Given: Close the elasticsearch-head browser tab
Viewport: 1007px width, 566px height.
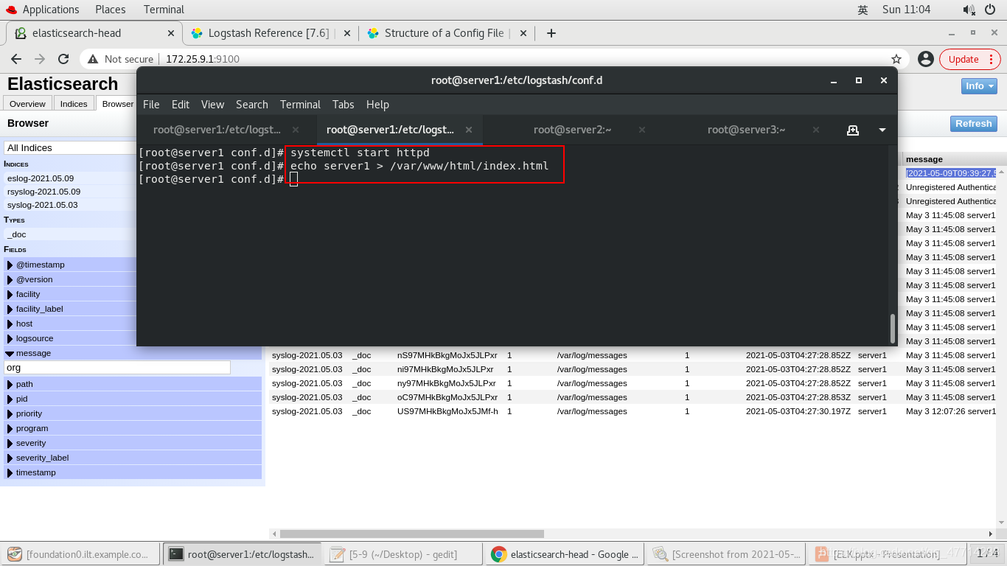Looking at the screenshot, I should pos(171,33).
